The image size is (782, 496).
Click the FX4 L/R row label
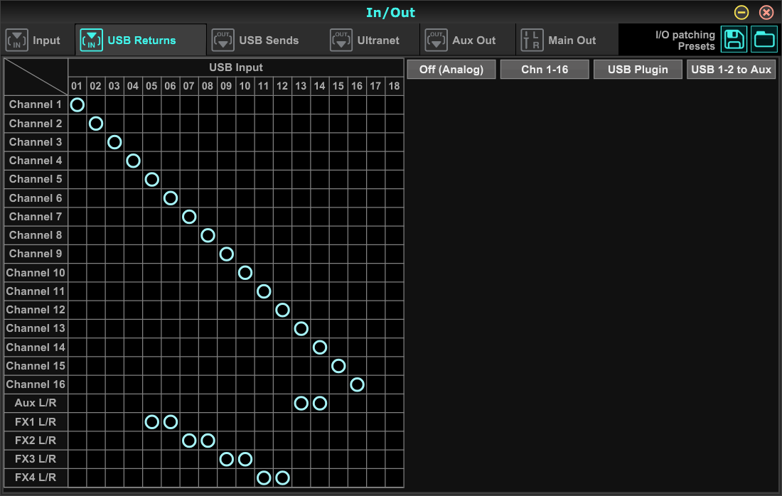point(36,478)
